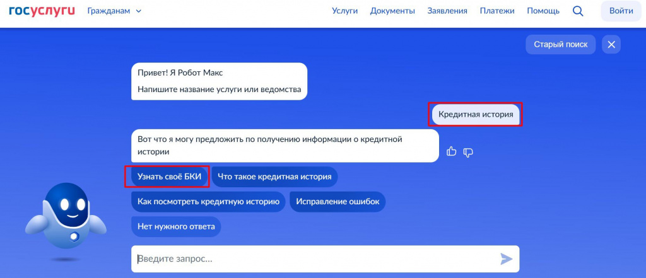Click the Кредитная история user message
The width and height of the screenshot is (646, 278).
[x=476, y=115]
